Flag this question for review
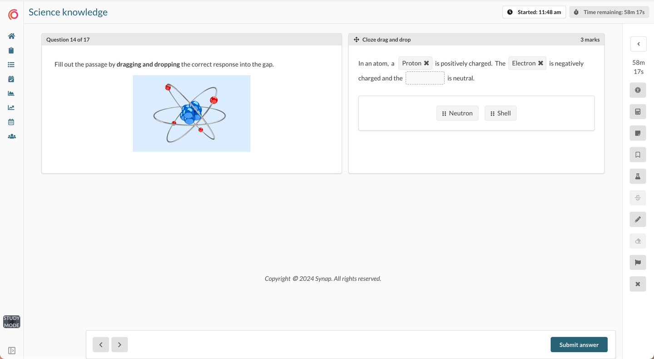 [x=638, y=262]
